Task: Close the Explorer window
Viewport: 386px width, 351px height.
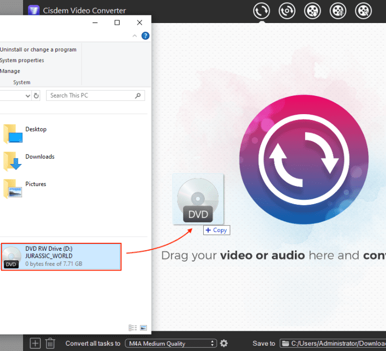Action: [x=139, y=23]
